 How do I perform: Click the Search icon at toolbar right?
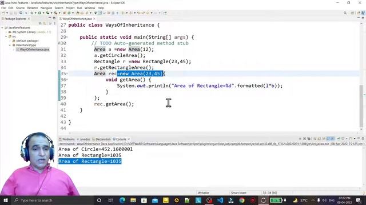click(x=345, y=13)
